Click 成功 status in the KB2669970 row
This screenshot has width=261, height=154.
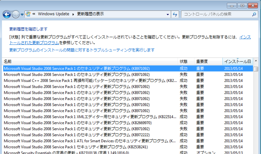coord(183,123)
